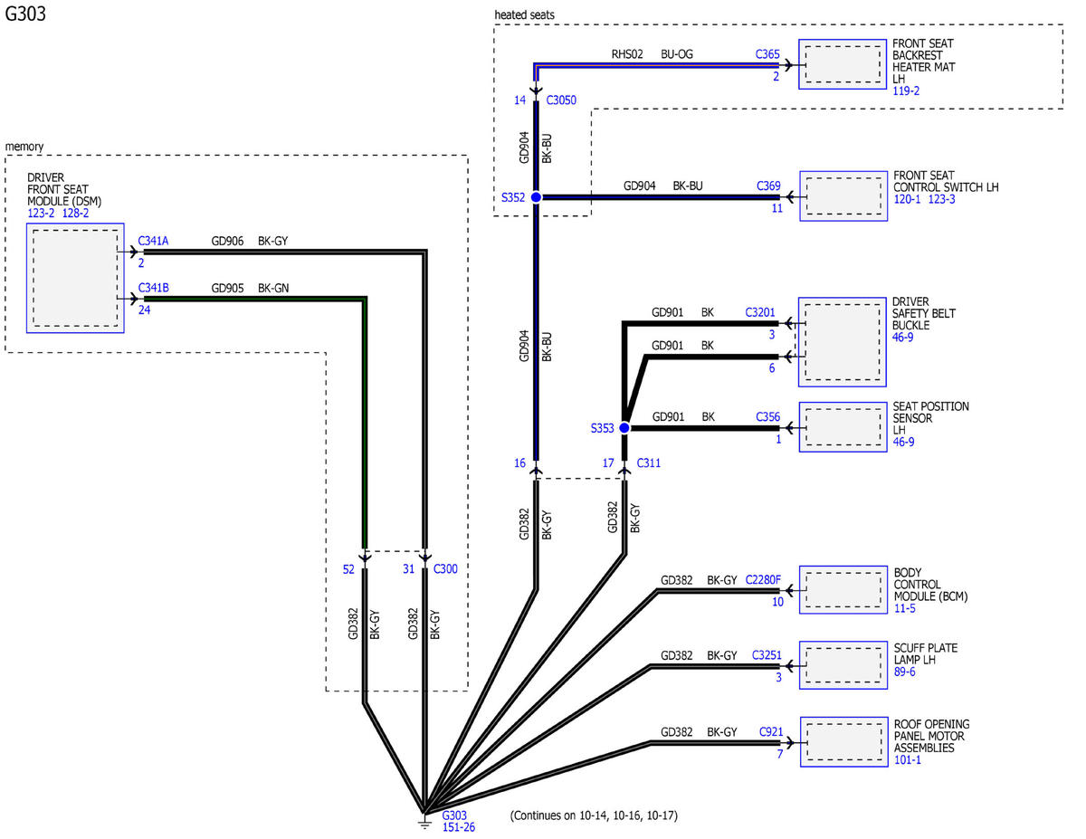Select the Front Seat Backrest Heater Mat box
This screenshot has height=839, width=1086.
(x=842, y=64)
